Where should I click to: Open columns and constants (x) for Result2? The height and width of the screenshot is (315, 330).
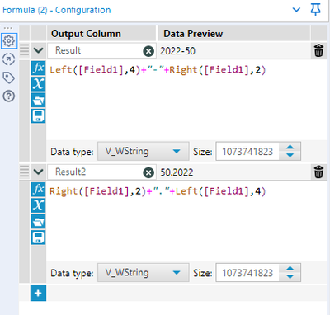coord(38,205)
